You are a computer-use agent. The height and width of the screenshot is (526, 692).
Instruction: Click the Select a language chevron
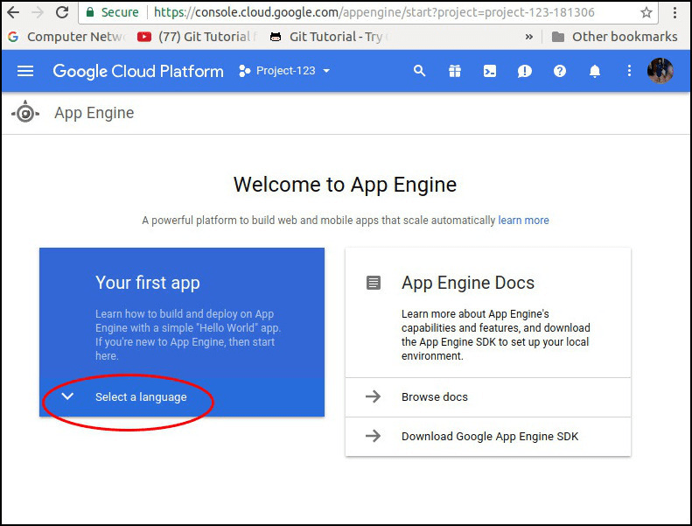[x=67, y=396]
